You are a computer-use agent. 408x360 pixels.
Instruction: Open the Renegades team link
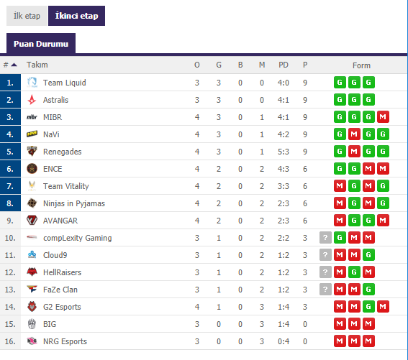point(62,152)
